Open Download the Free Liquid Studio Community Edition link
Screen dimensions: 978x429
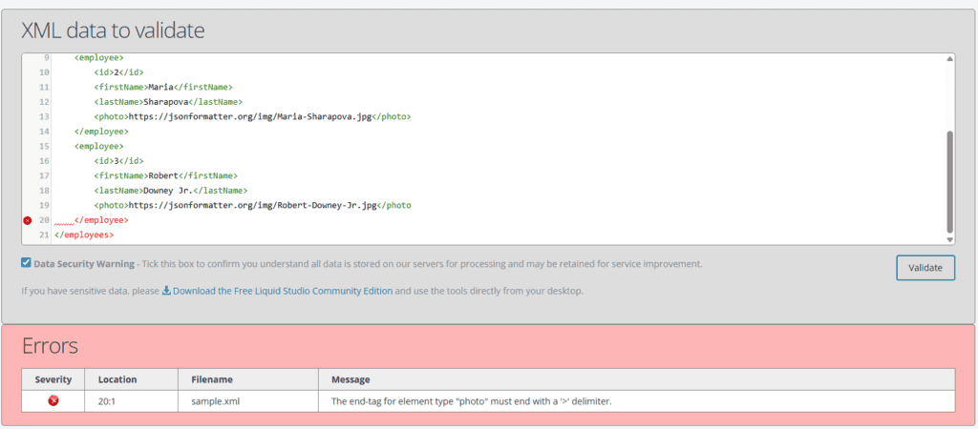[283, 291]
